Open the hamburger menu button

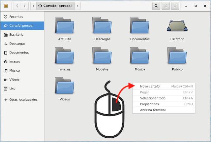click(x=175, y=6)
